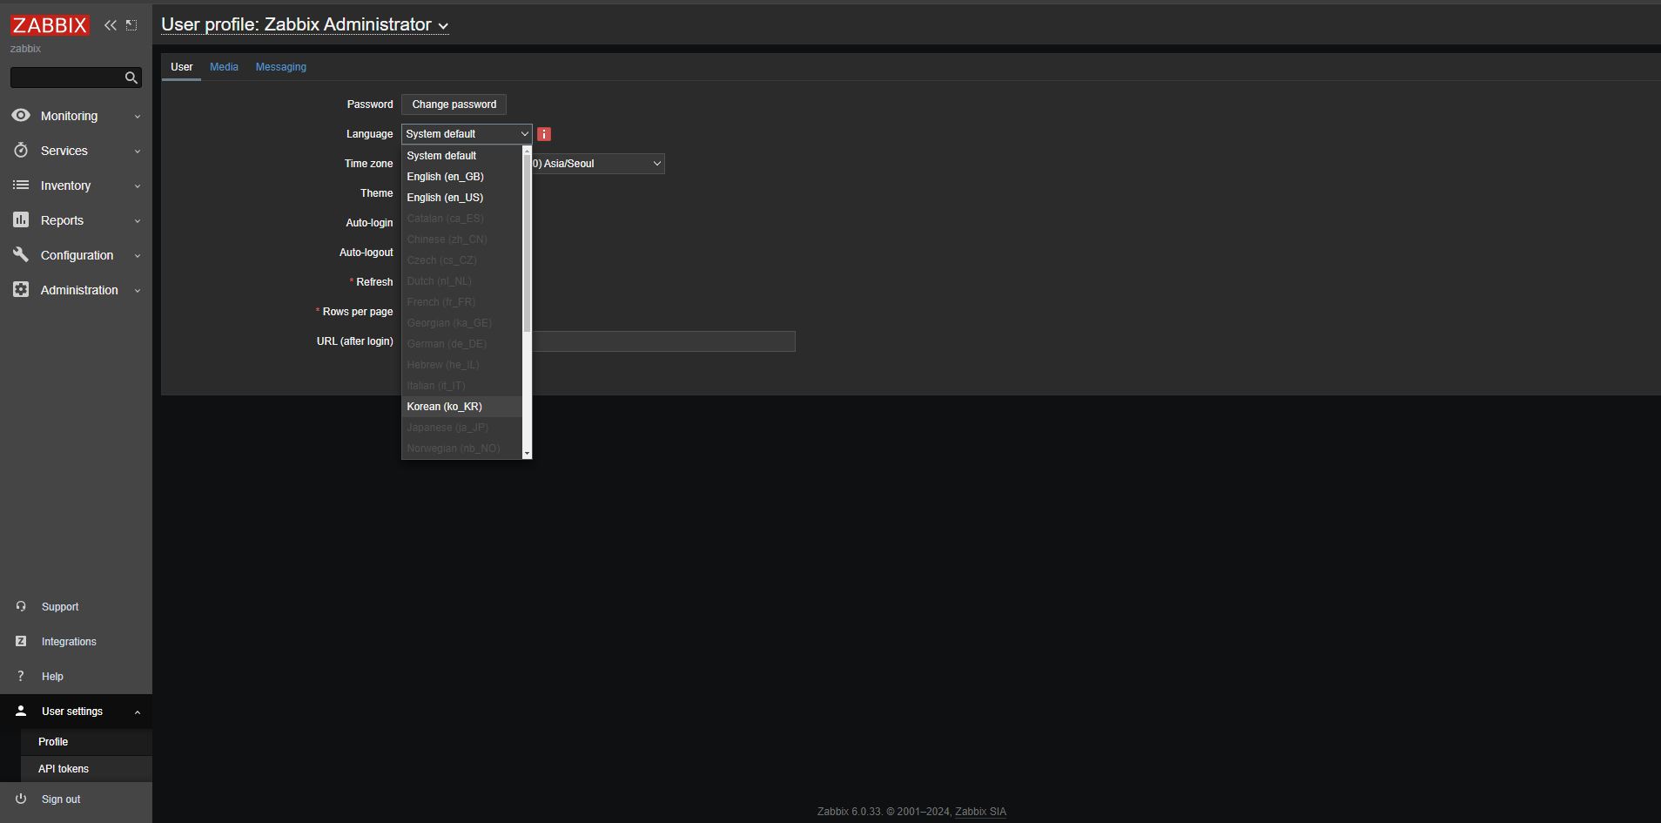Click disabled Japanese (ja_JP) option
1661x823 pixels.
(x=461, y=428)
